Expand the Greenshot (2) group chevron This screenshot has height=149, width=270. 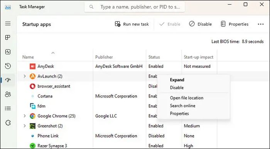(25, 126)
